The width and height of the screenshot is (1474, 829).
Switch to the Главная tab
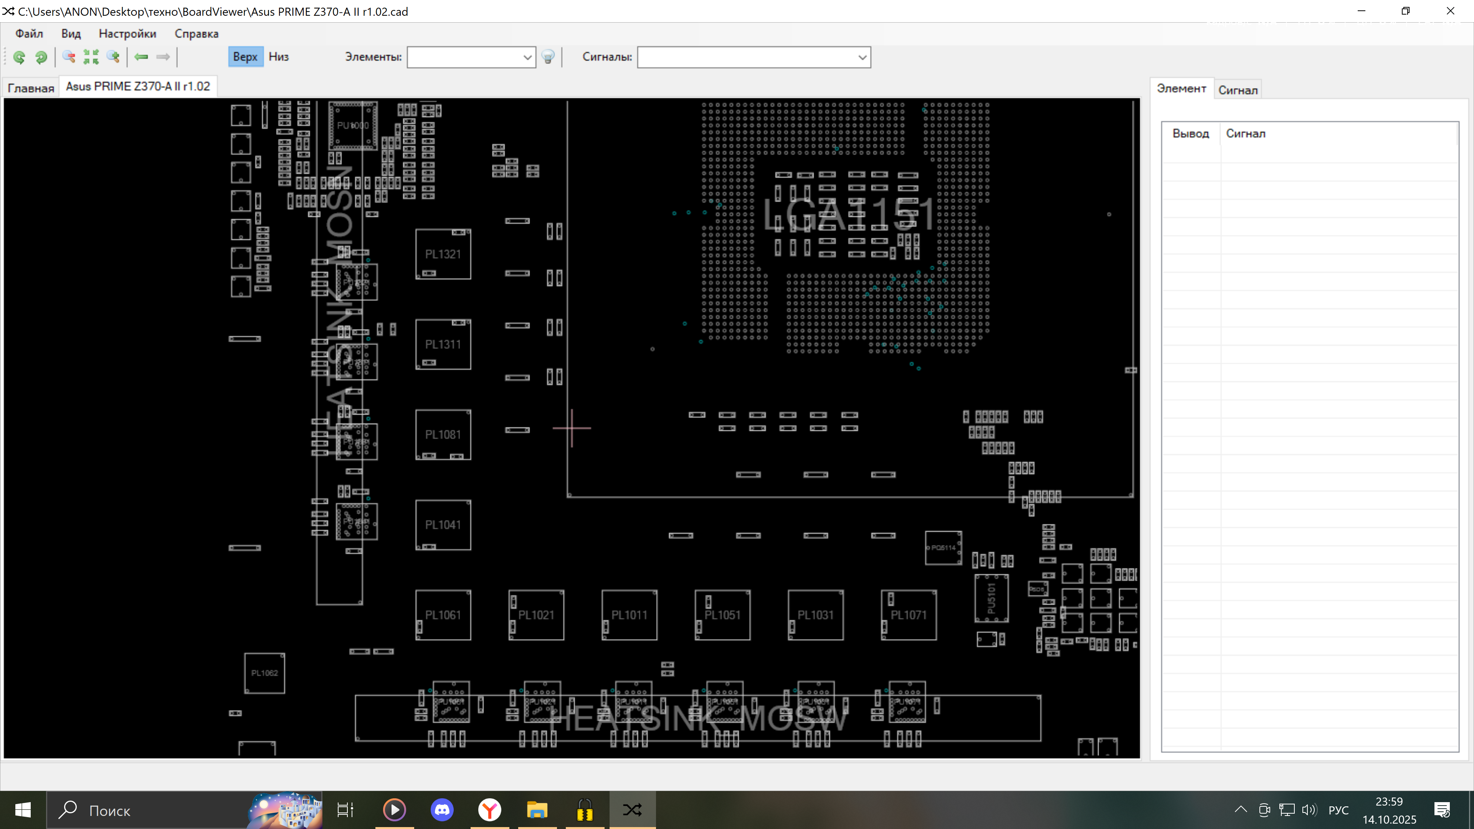tap(31, 88)
